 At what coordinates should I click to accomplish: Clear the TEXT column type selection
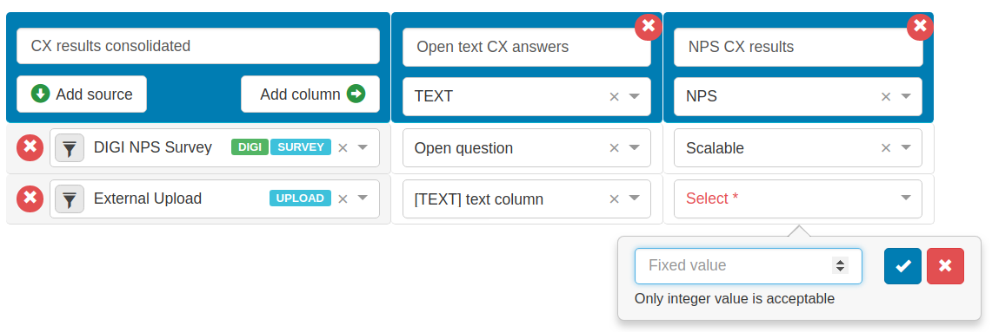pyautogui.click(x=614, y=96)
